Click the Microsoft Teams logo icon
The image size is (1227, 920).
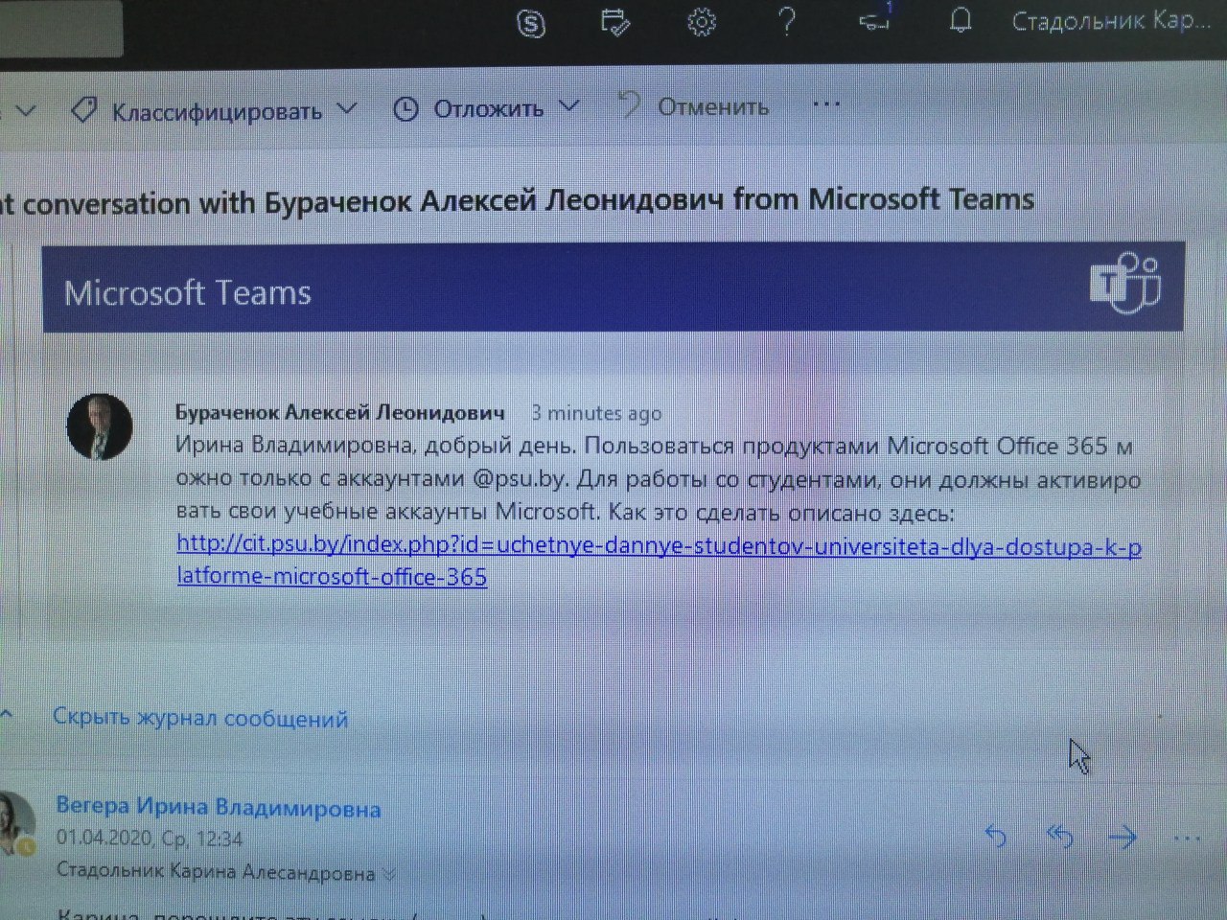[x=1125, y=284]
